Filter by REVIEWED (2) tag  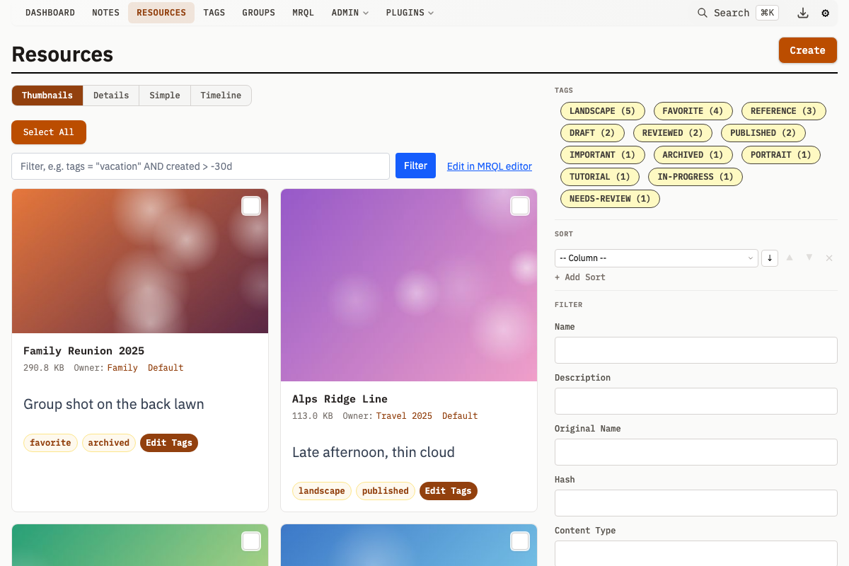(x=673, y=133)
